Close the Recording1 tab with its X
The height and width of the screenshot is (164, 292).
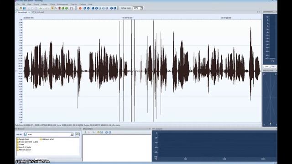pyautogui.click(x=29, y=12)
